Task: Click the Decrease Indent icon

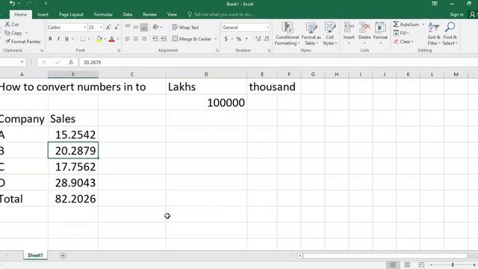Action: click(x=155, y=39)
